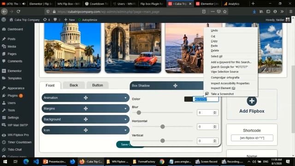The image size is (295, 166).
Task: Expand the Margins section dropdown
Action: 125,109
